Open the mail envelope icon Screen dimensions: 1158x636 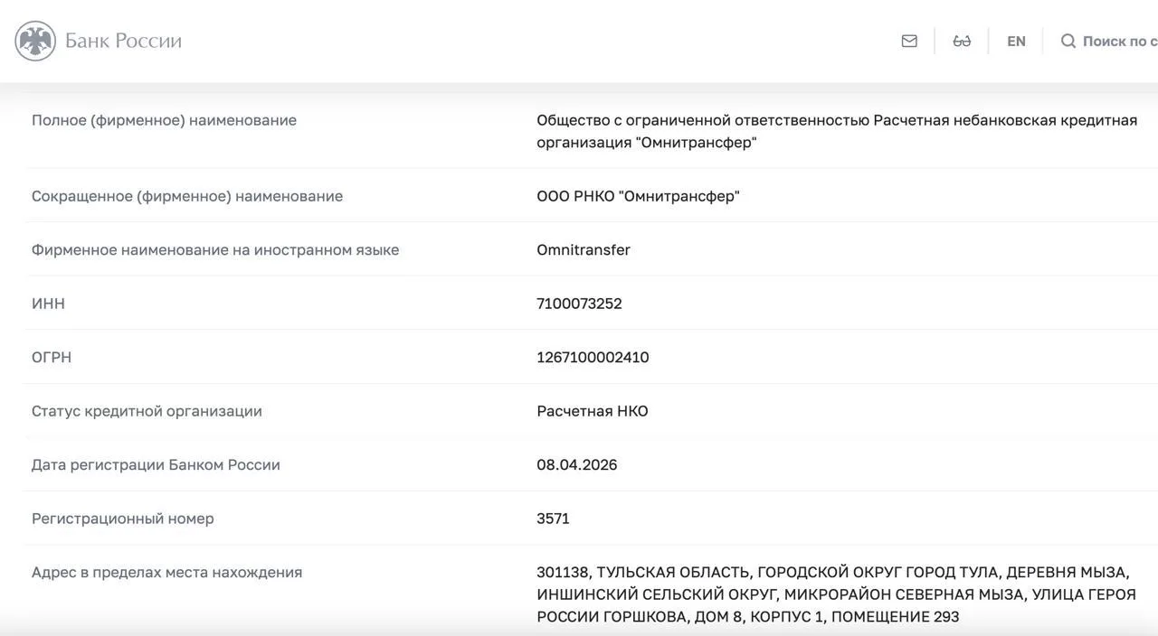(x=909, y=41)
